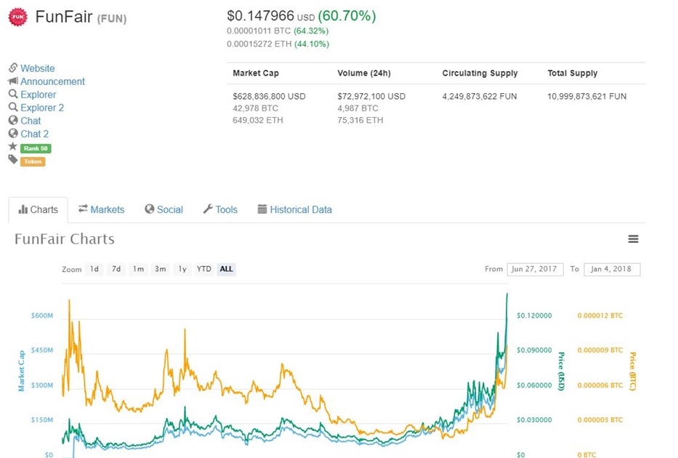Click the star icon beside Rank 50
Screen dimensions: 678x458
coord(13,147)
